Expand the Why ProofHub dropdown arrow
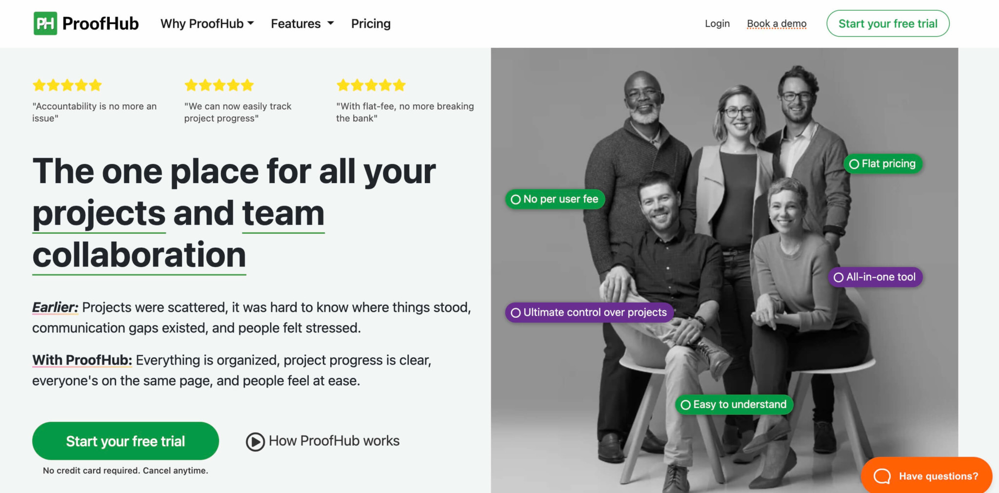Screen dimensions: 999x493 [x=251, y=23]
